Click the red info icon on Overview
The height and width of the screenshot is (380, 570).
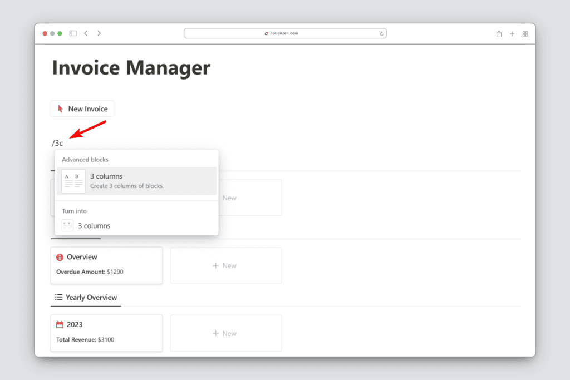tap(60, 257)
